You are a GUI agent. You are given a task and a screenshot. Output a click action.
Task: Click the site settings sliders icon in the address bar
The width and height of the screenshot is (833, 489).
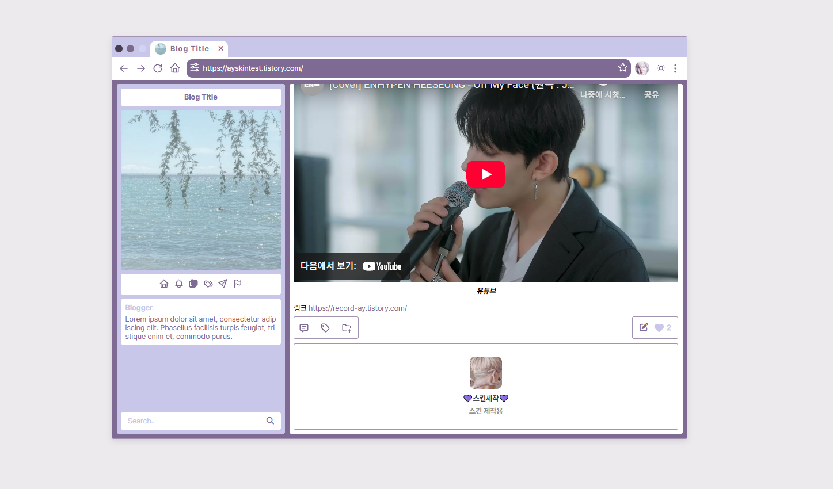click(x=195, y=67)
